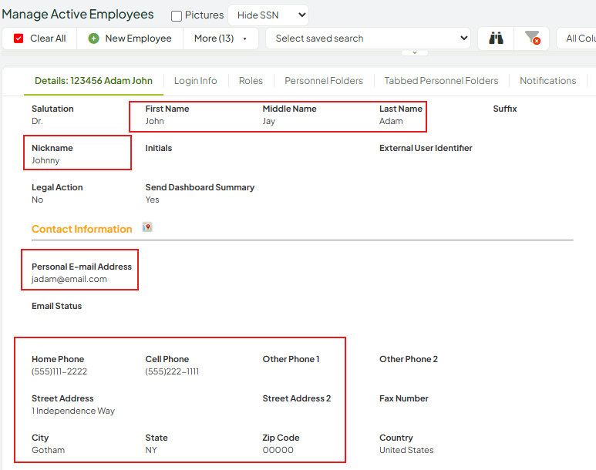This screenshot has height=470, width=596.
Task: Click the binoculars search icon
Action: tap(496, 39)
